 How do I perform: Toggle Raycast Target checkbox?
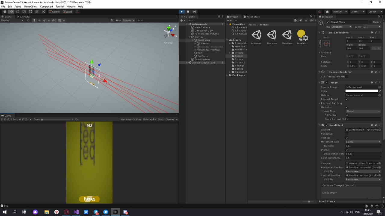coord(347,99)
